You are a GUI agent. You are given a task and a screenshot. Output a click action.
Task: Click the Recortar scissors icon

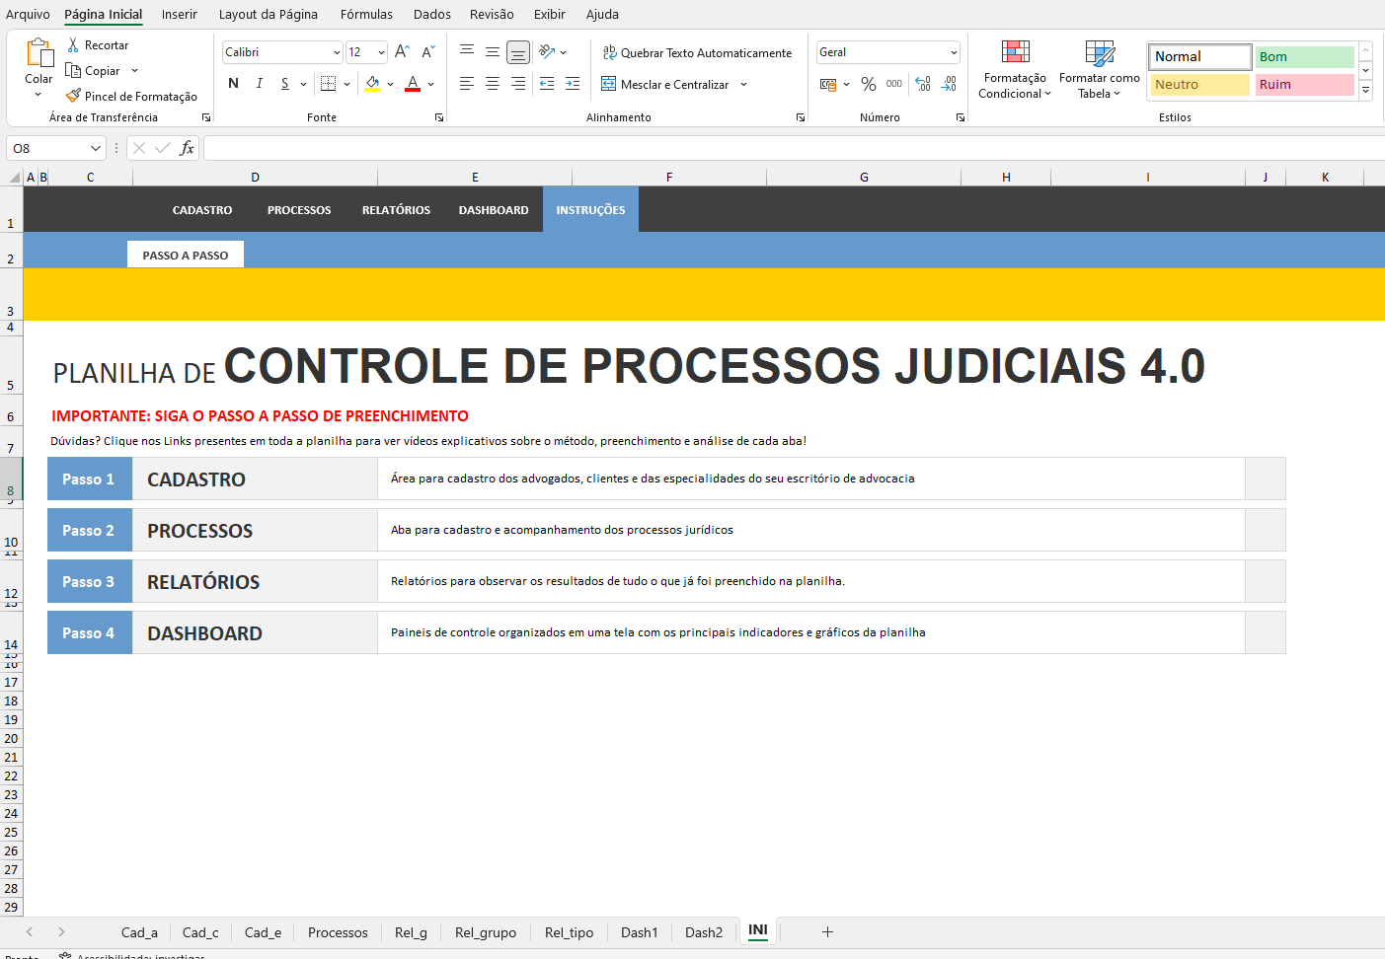click(x=73, y=45)
